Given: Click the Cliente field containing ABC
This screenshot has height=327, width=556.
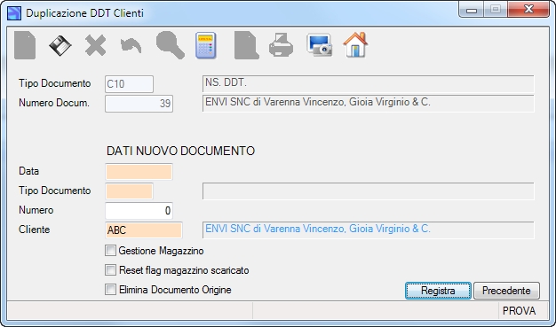Looking at the screenshot, I should (x=144, y=230).
